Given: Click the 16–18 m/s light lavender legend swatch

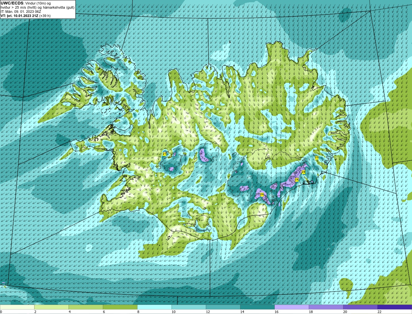Looking at the screenshot, I should [292, 307].
